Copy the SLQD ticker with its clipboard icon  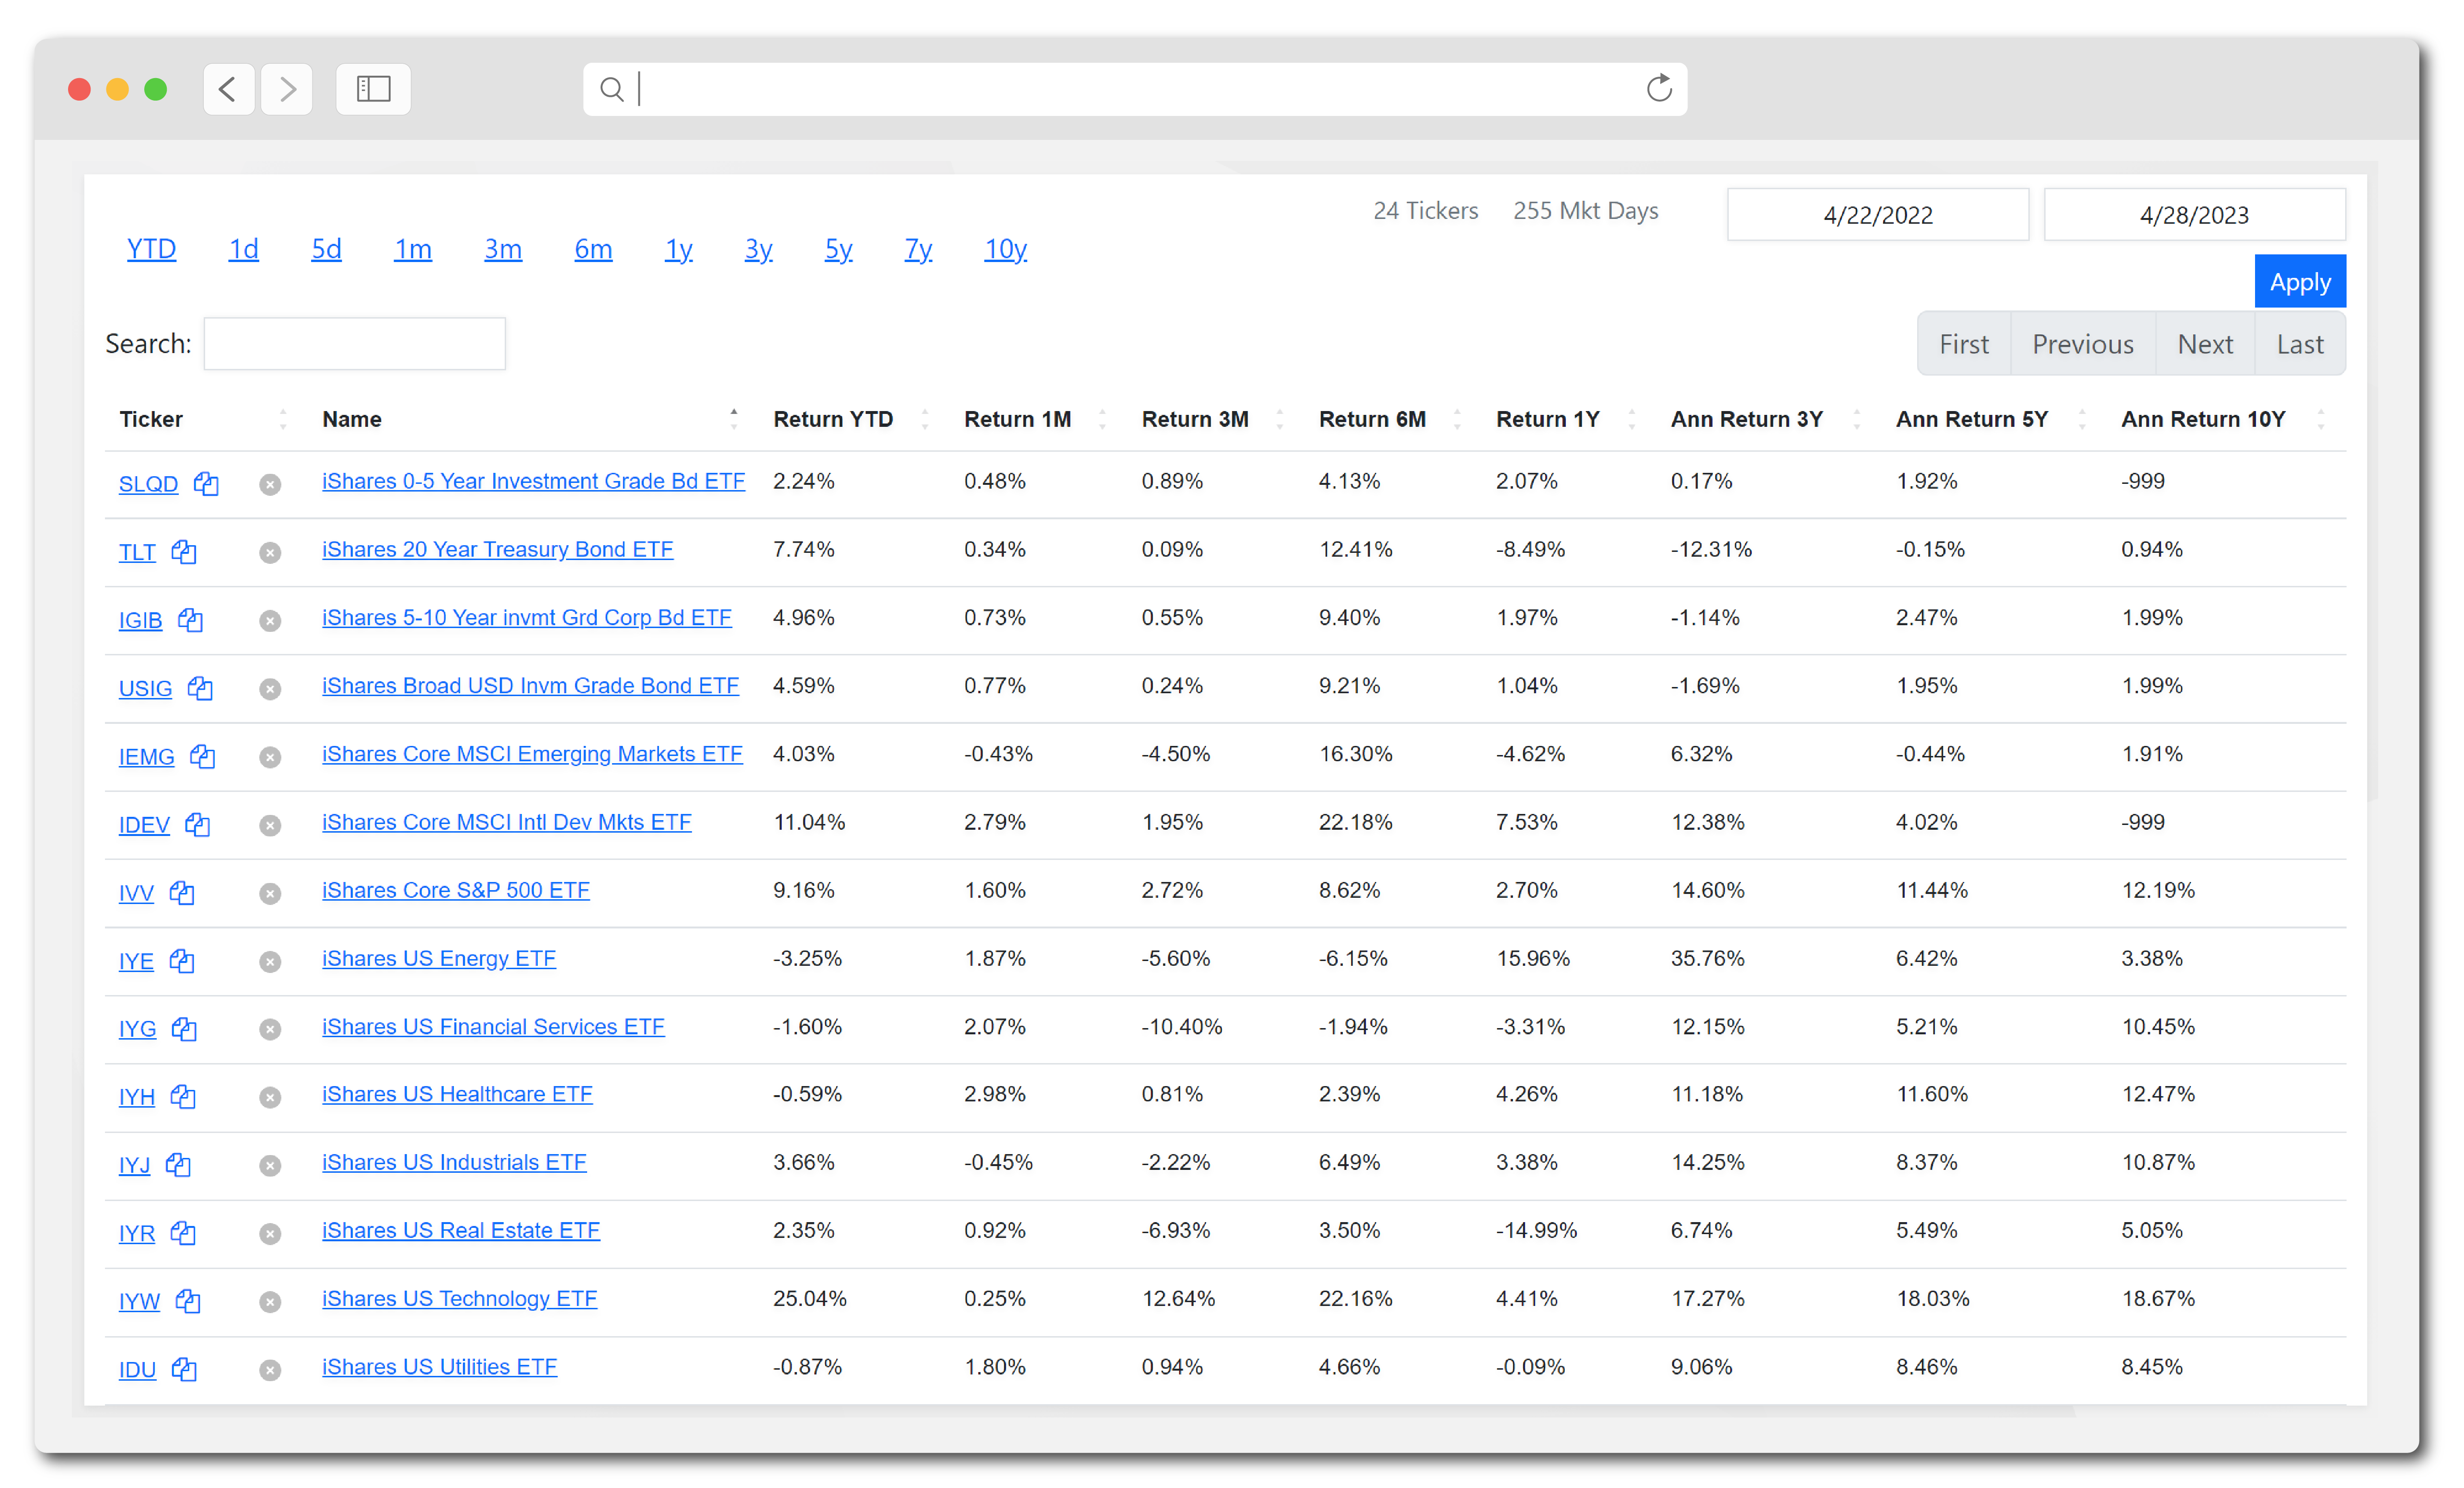(x=206, y=484)
